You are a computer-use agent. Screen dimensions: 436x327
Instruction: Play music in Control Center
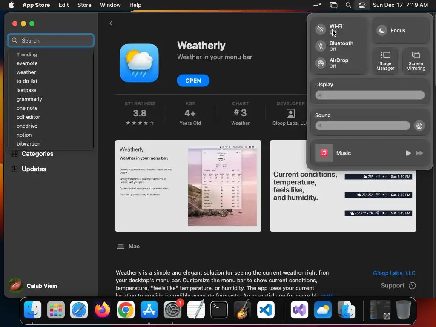click(408, 153)
